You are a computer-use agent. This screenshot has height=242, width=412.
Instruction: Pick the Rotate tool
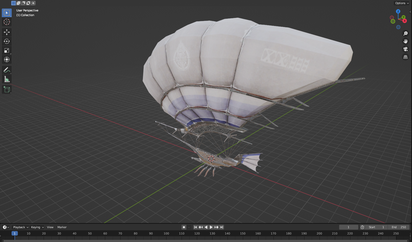pyautogui.click(x=7, y=41)
